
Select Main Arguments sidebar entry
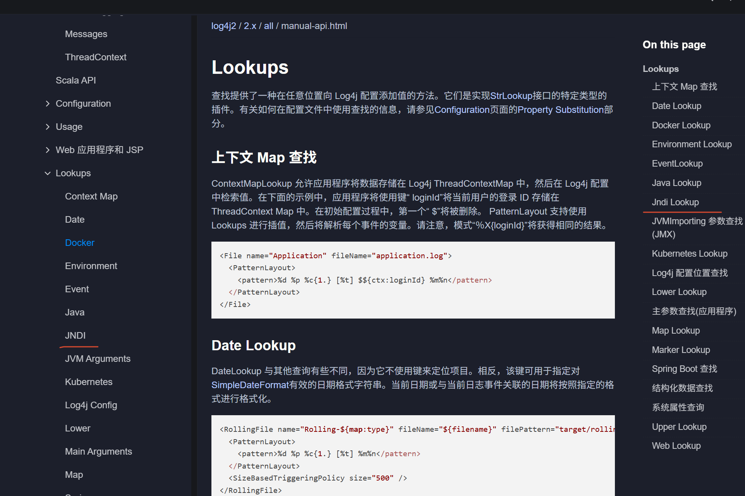coord(98,452)
